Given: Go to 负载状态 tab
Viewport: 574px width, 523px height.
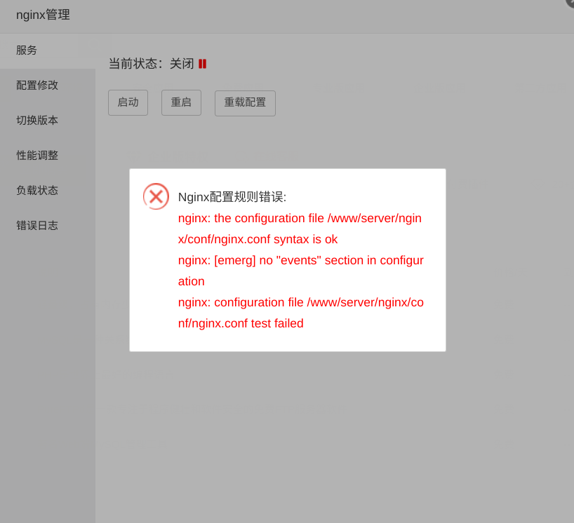Looking at the screenshot, I should pos(48,191).
